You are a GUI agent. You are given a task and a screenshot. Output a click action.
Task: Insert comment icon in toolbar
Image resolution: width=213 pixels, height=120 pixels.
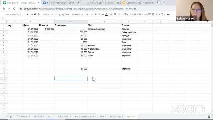click(x=149, y=14)
